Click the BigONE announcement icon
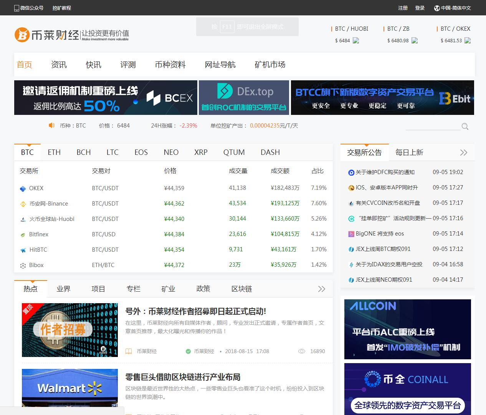Viewport: 486px width, 415px height. point(351,234)
